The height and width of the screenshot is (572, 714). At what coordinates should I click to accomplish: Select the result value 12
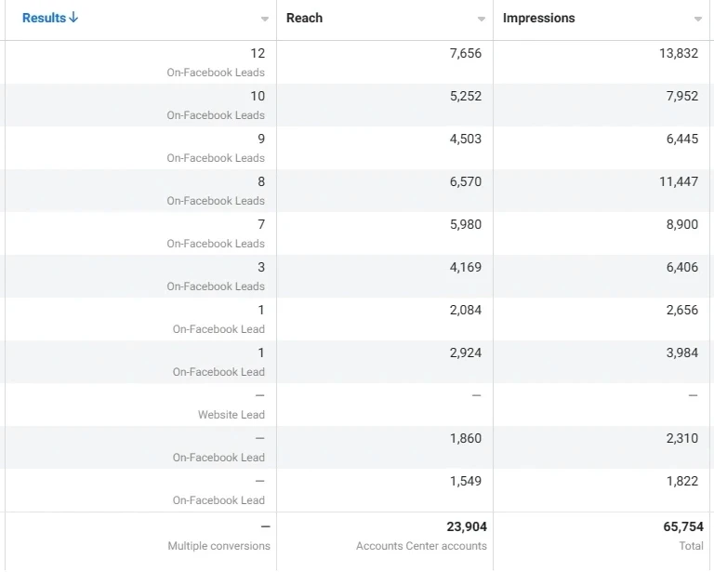tap(258, 53)
